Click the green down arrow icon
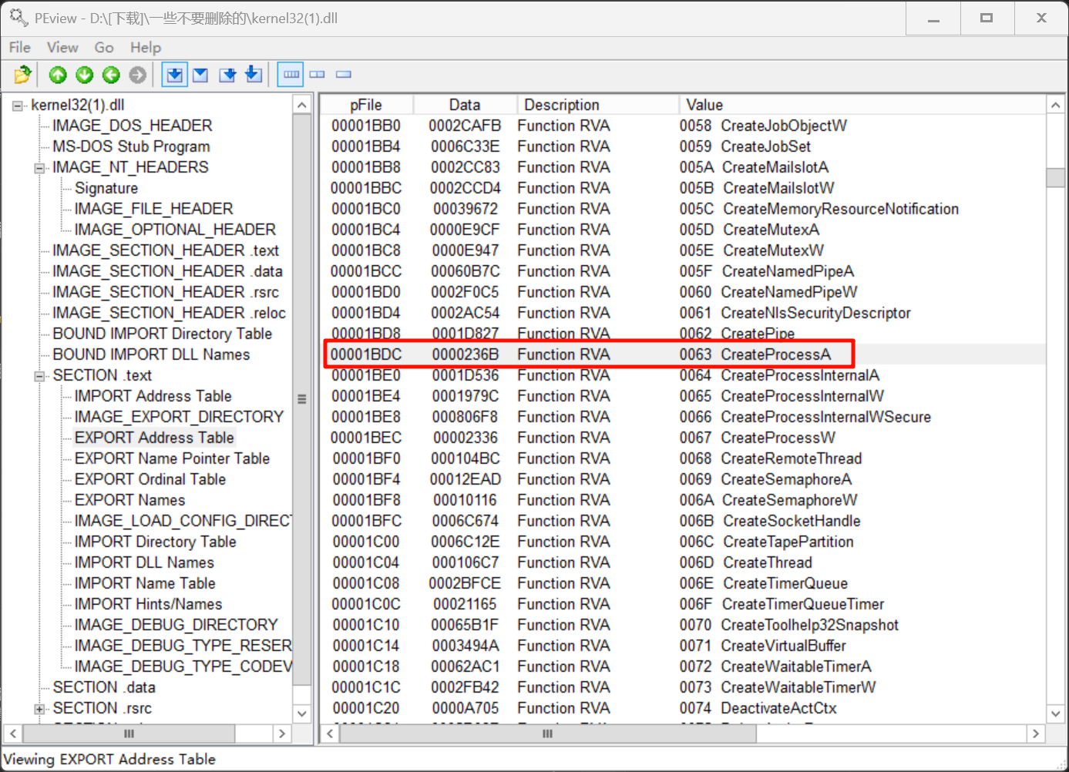 pyautogui.click(x=85, y=75)
